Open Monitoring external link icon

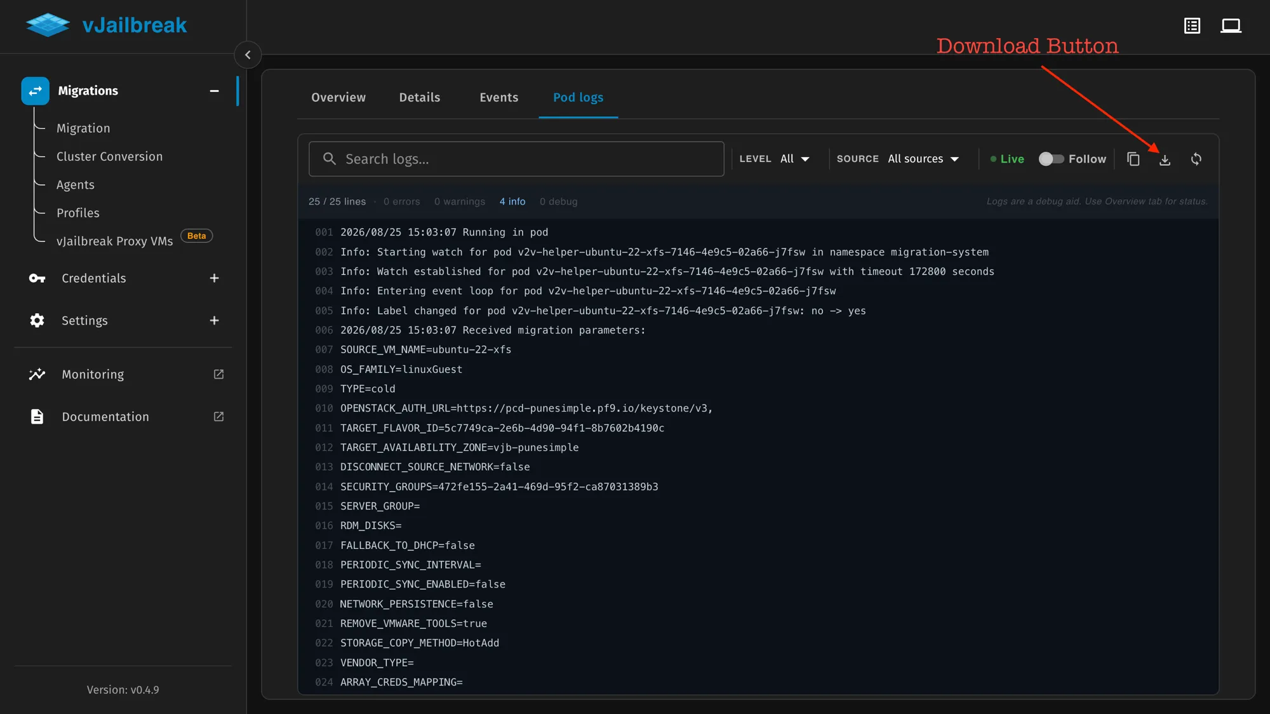218,374
